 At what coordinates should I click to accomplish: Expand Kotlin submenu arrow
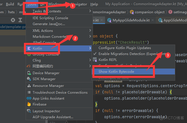(90, 48)
